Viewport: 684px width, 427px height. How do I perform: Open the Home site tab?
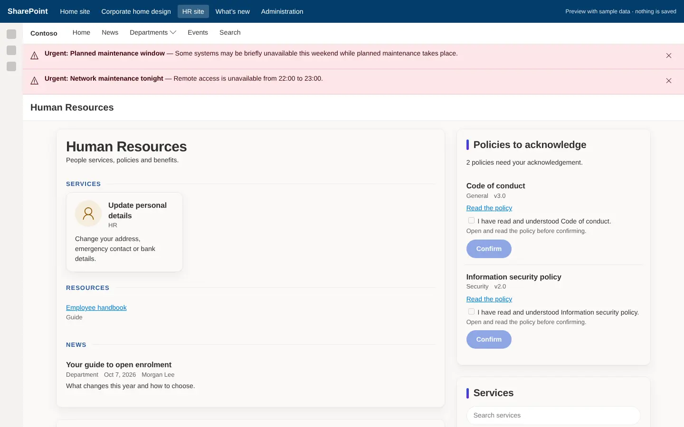(x=75, y=11)
